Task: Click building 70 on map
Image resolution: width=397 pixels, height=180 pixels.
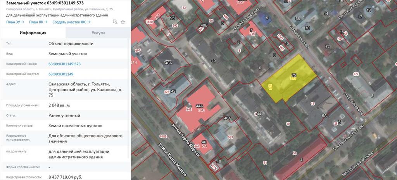Action: (x=307, y=28)
